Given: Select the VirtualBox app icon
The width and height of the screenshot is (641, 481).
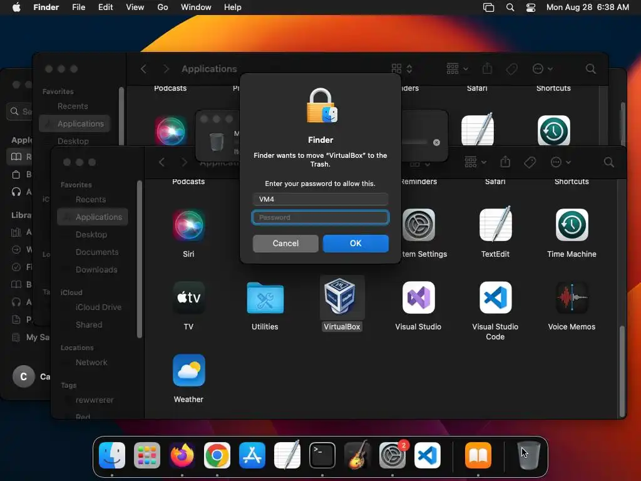Looking at the screenshot, I should (342, 297).
